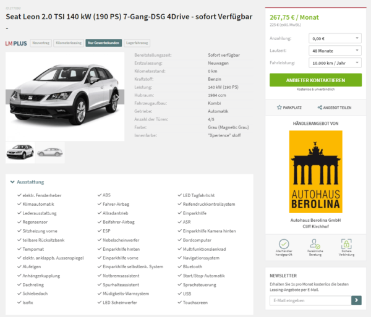
Task: Click the LED Scheinwerfer feature entry
Action: pos(120,302)
